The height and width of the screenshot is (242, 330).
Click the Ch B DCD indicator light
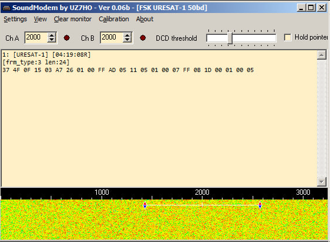tap(143, 38)
